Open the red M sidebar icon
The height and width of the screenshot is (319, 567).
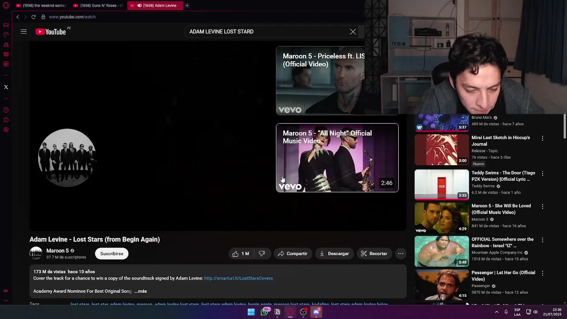[x=6, y=64]
